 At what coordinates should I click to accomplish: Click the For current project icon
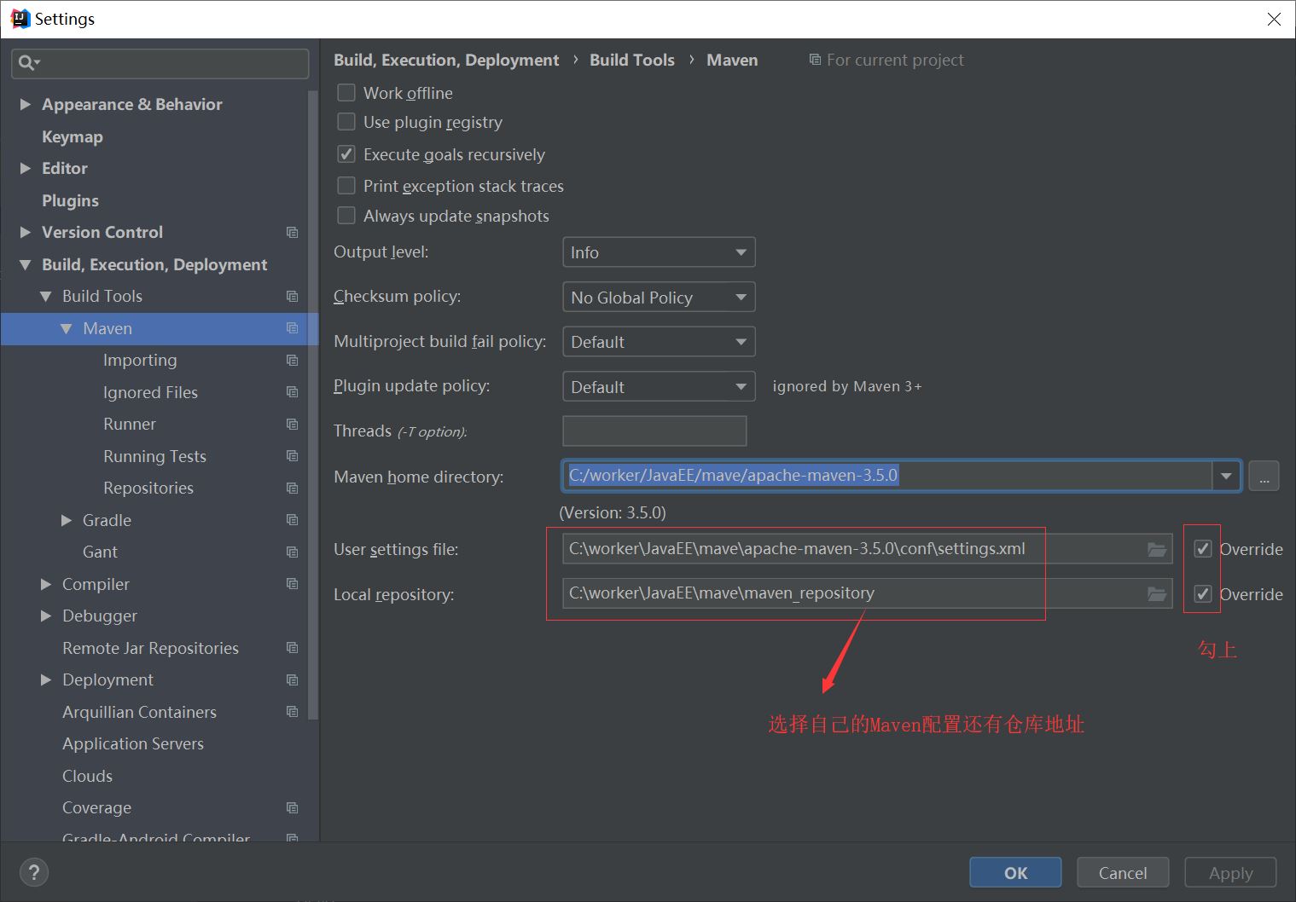point(815,60)
